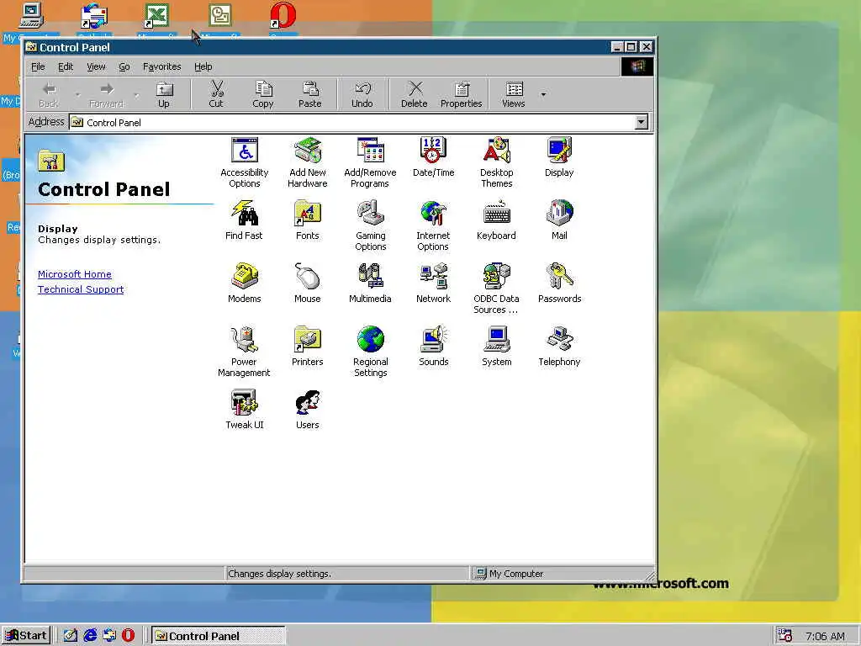
Task: Click the Cut toolbar button
Action: click(x=216, y=94)
